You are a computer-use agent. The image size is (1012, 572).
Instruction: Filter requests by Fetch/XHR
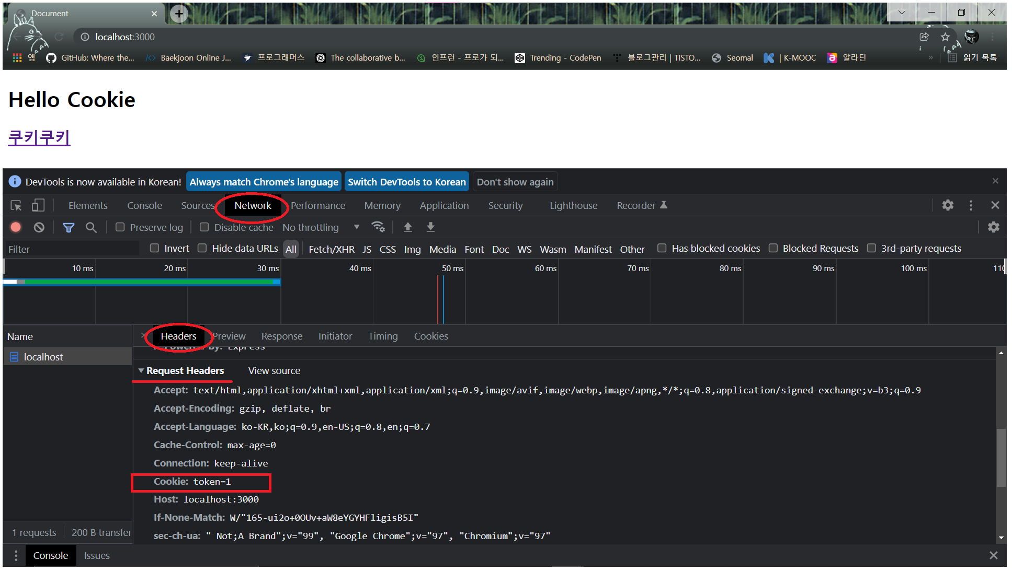point(332,249)
